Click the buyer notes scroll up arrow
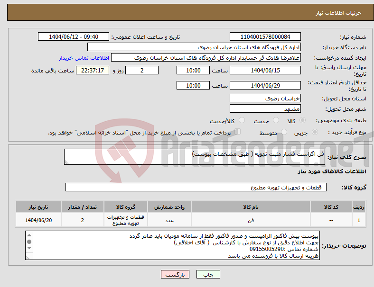Screen dimensions: 374x287 [x=29, y=235]
